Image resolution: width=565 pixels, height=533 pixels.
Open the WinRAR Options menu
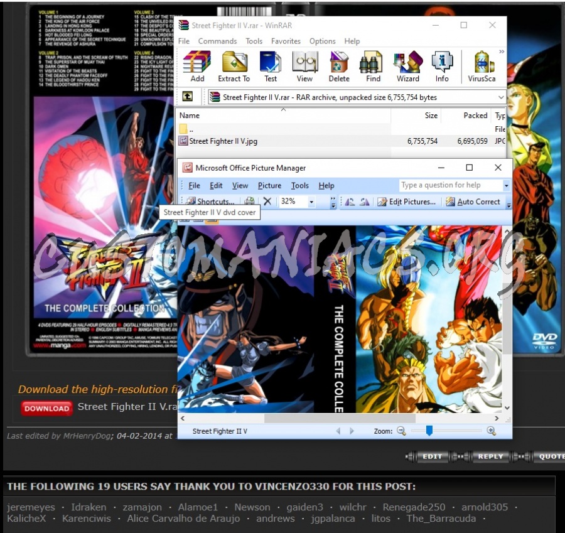323,41
